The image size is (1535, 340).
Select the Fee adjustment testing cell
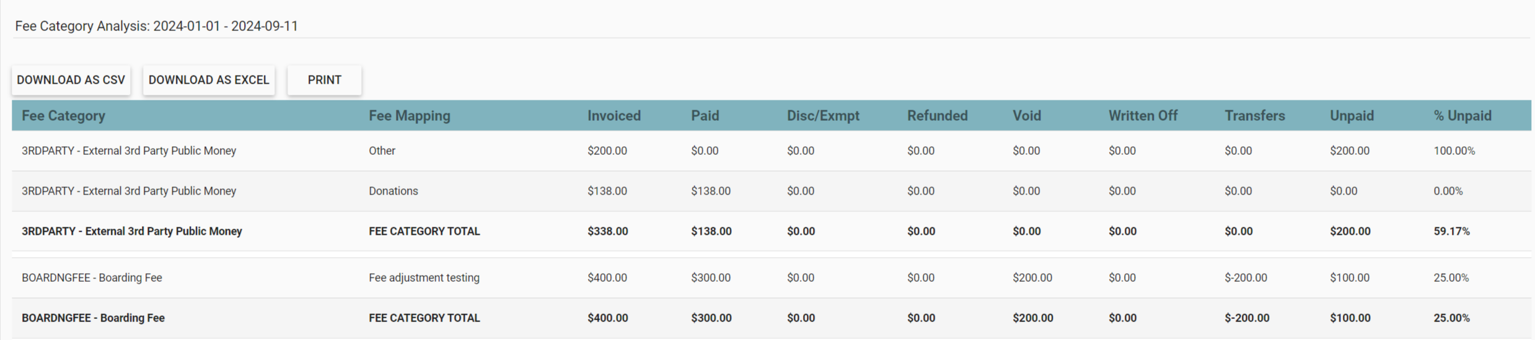(x=424, y=278)
